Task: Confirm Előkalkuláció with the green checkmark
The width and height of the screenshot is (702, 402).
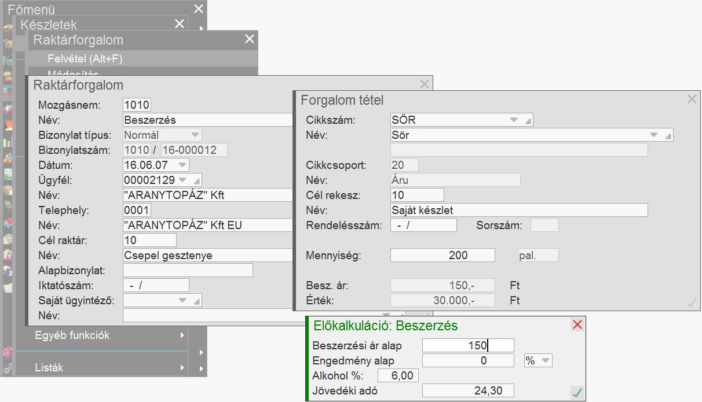Action: coord(576,392)
